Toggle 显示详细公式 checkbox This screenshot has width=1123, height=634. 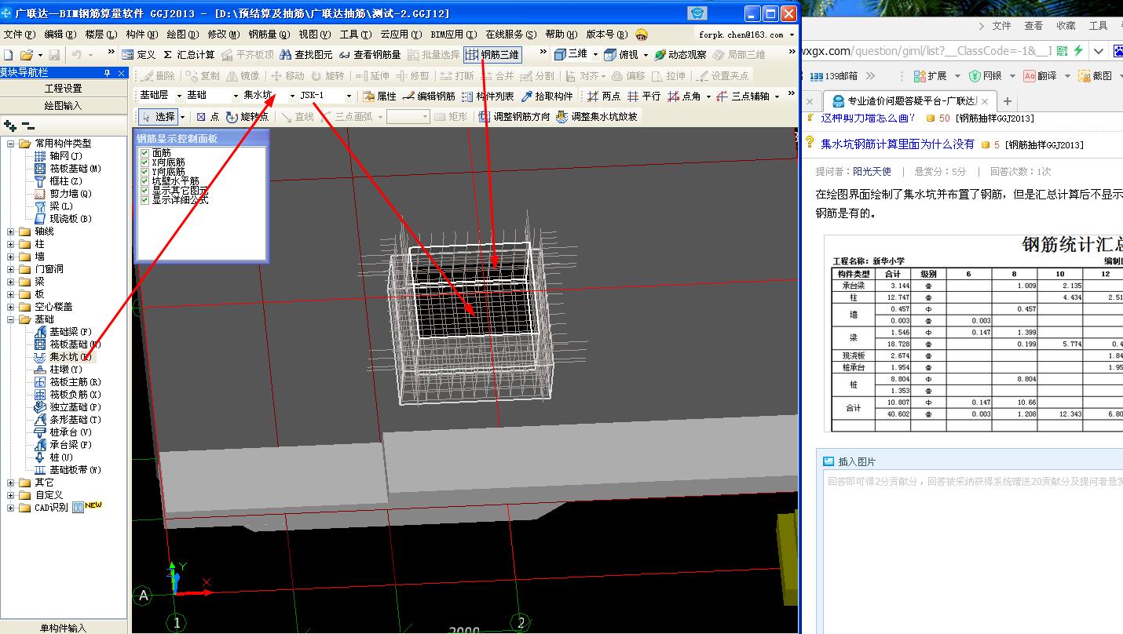click(144, 199)
